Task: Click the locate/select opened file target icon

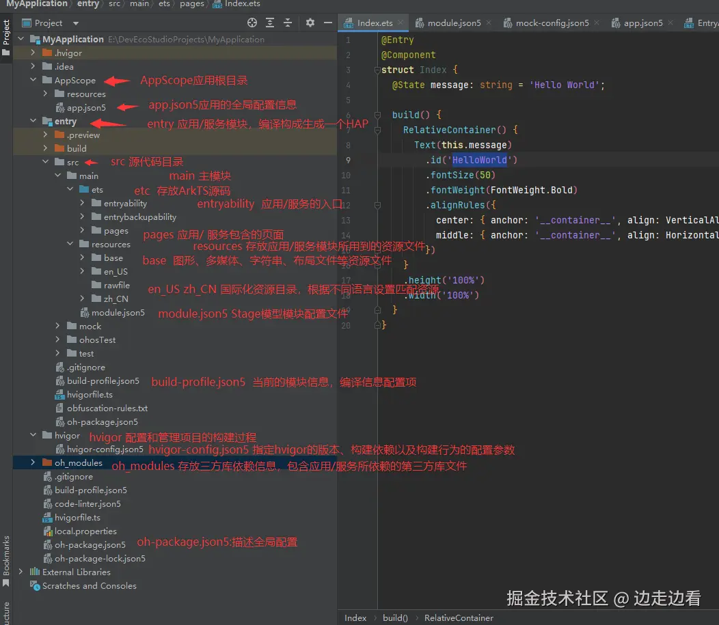Action: pos(252,23)
